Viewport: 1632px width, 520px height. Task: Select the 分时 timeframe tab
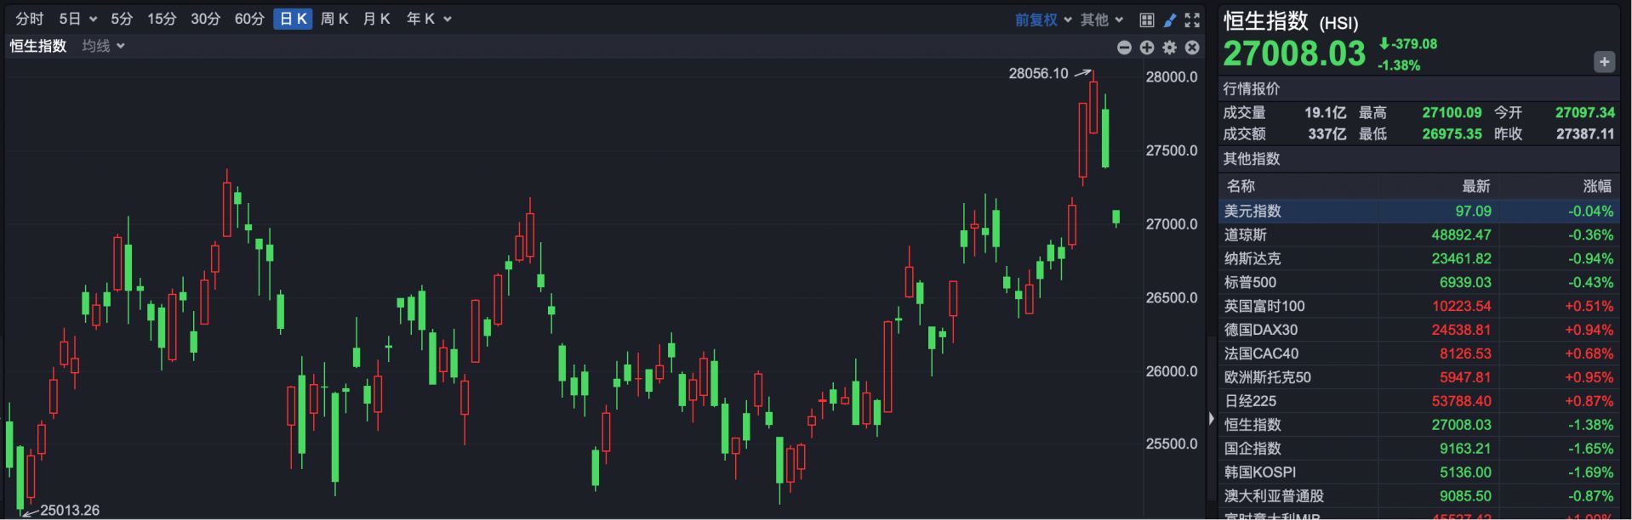(30, 19)
